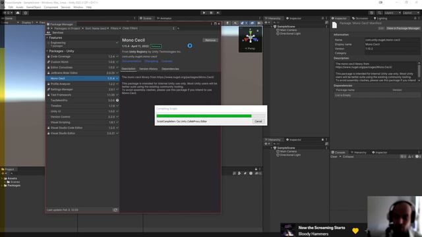Select the TextMeshPro package
This screenshot has width=422, height=237.
pos(82,100)
